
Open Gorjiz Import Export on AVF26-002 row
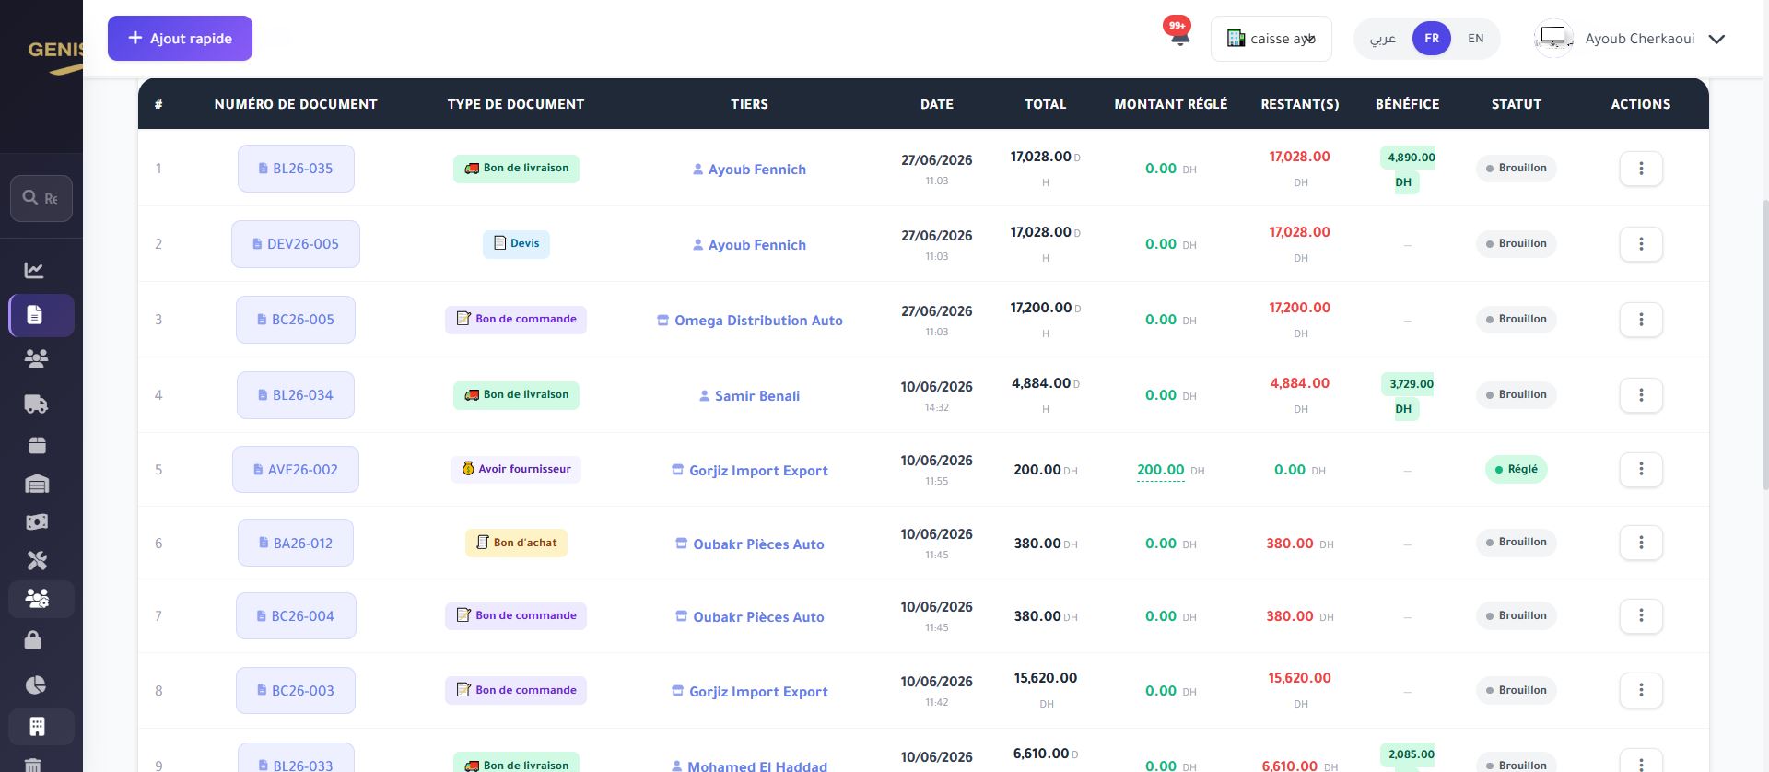tap(749, 471)
